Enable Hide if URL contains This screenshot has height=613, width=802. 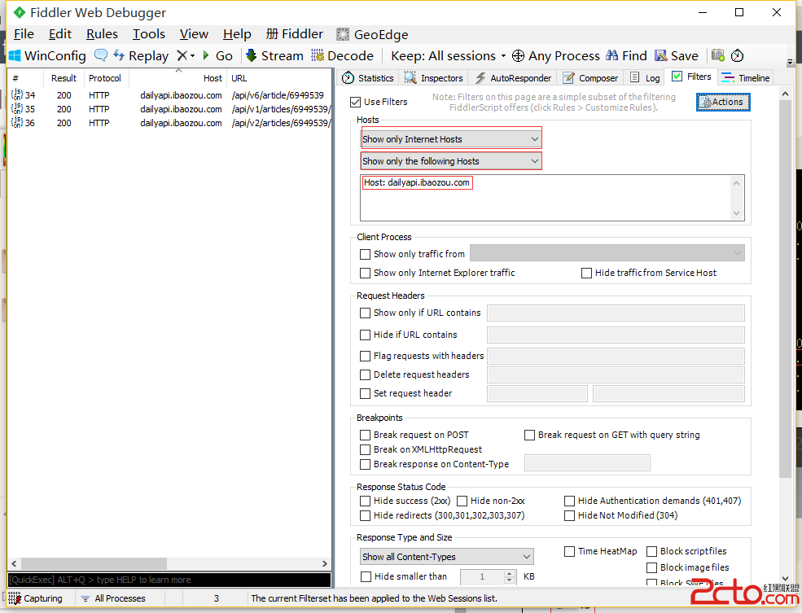tap(366, 335)
